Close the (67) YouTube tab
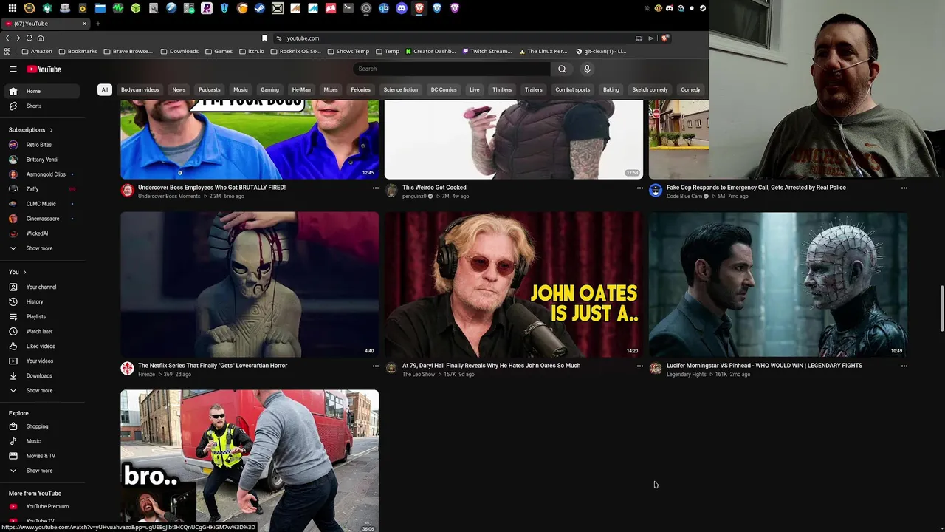 pos(84,24)
